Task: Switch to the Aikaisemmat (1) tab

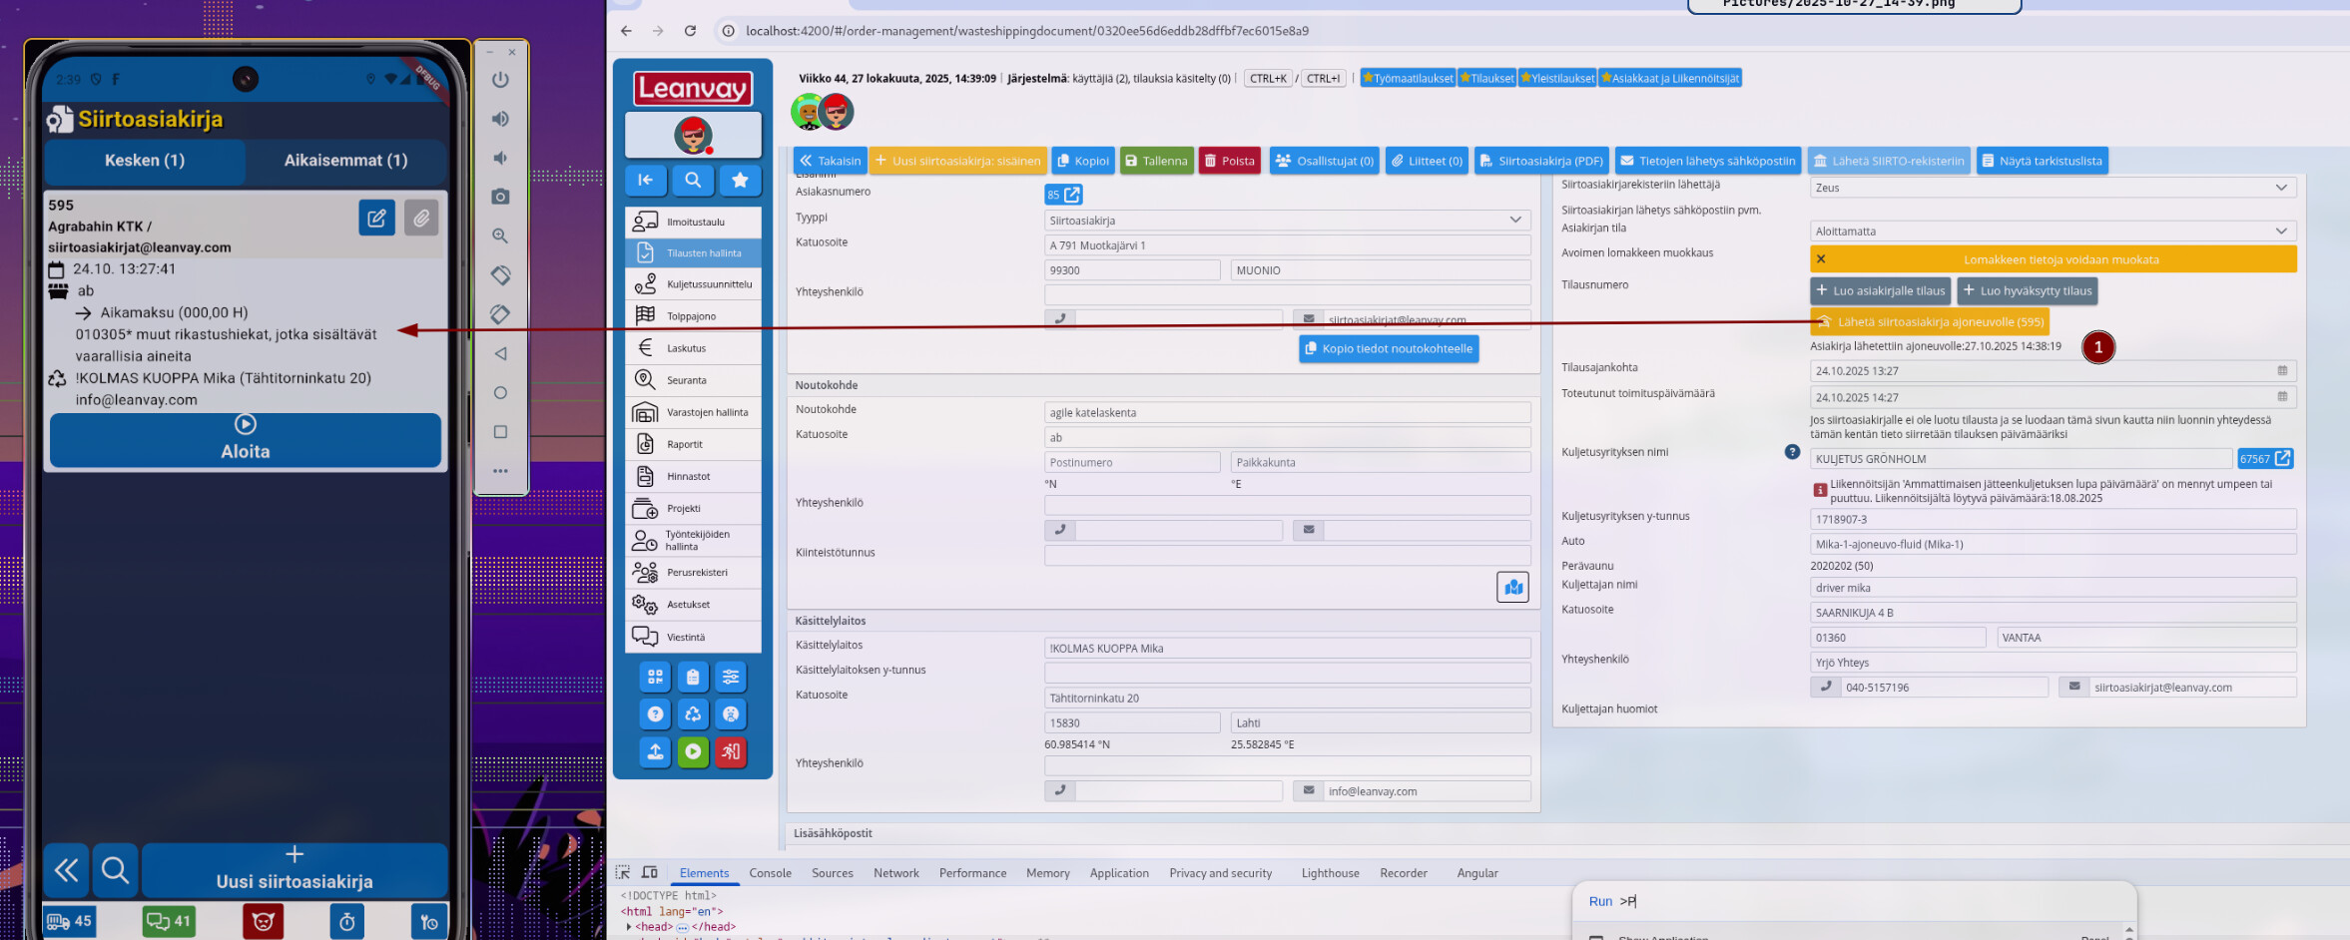Action: 345,161
